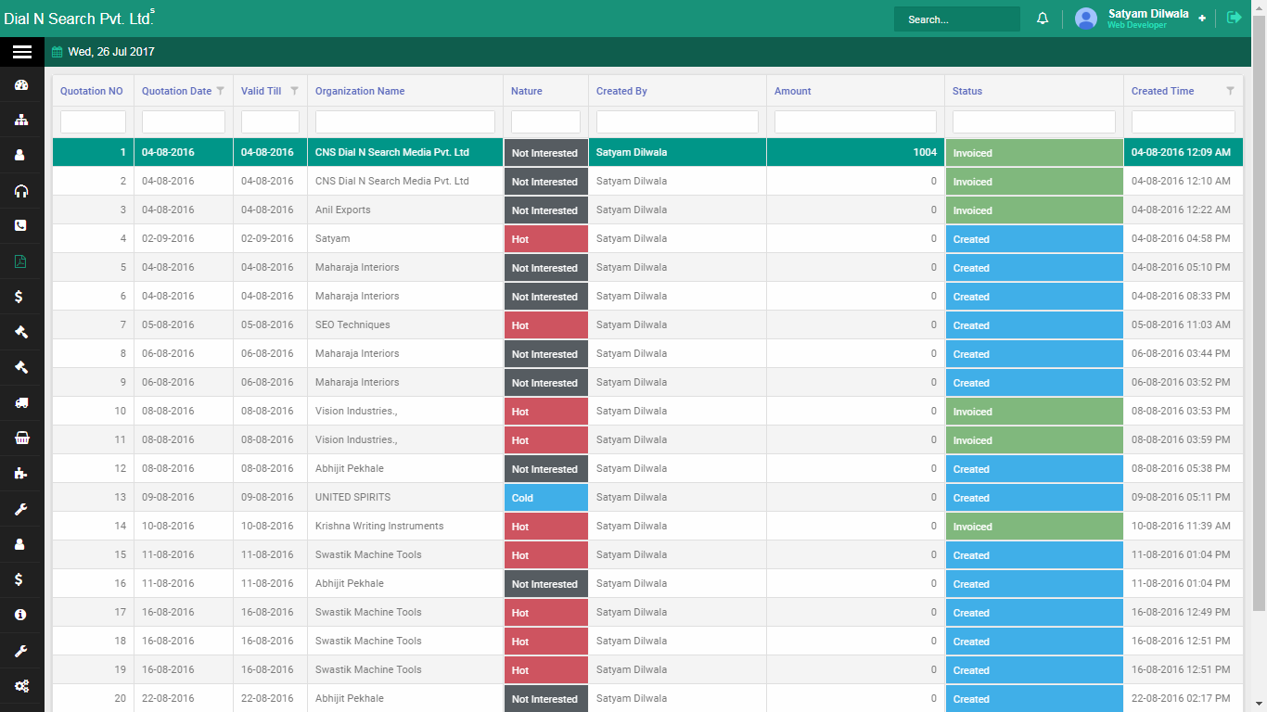Focus the Quotation NO filter field
Viewport: 1267px width, 712px height.
coord(93,121)
